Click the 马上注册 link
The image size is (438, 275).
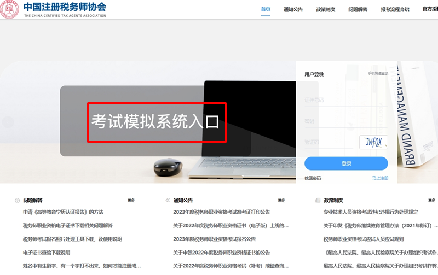pos(380,178)
